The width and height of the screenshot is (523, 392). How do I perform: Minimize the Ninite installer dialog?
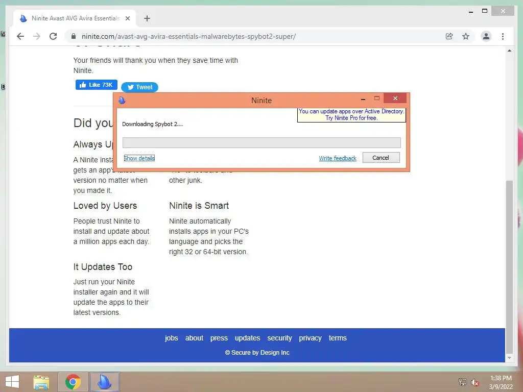(363, 99)
